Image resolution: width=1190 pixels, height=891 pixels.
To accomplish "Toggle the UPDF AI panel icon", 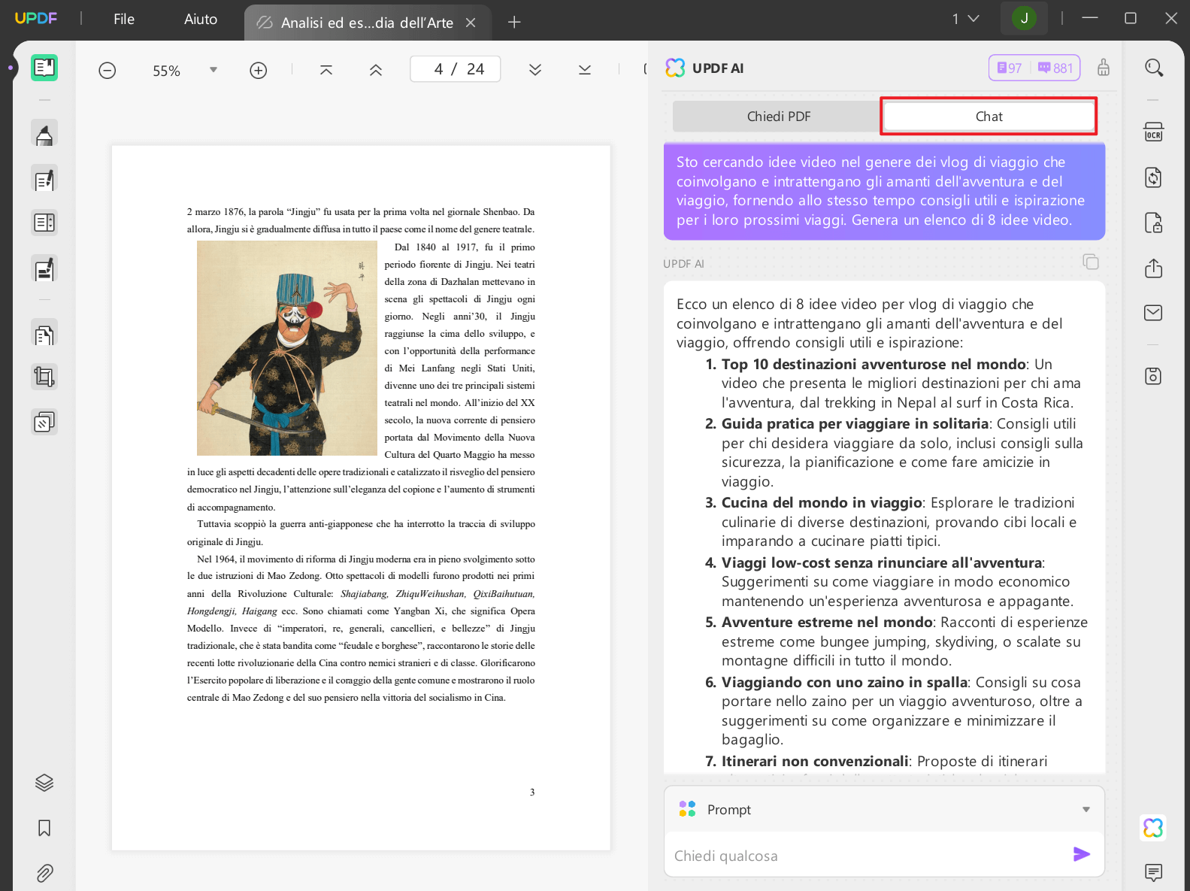I will coord(1153,828).
